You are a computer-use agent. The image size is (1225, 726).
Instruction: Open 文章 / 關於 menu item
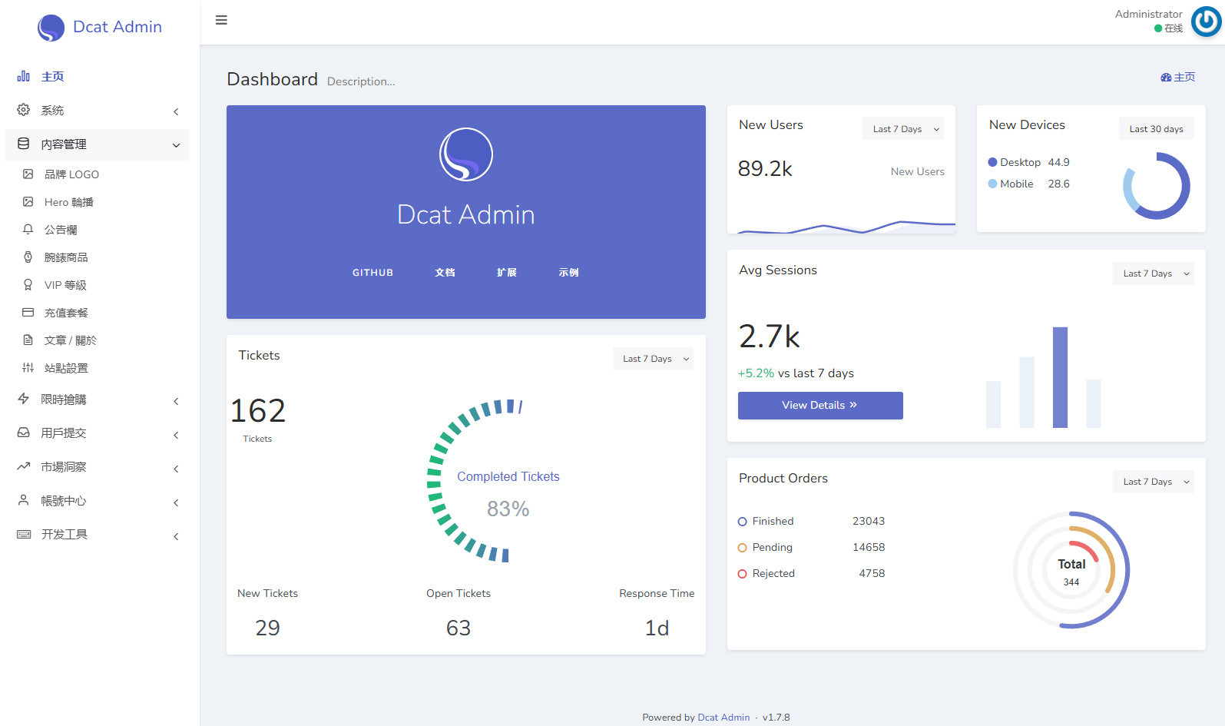pos(97,340)
